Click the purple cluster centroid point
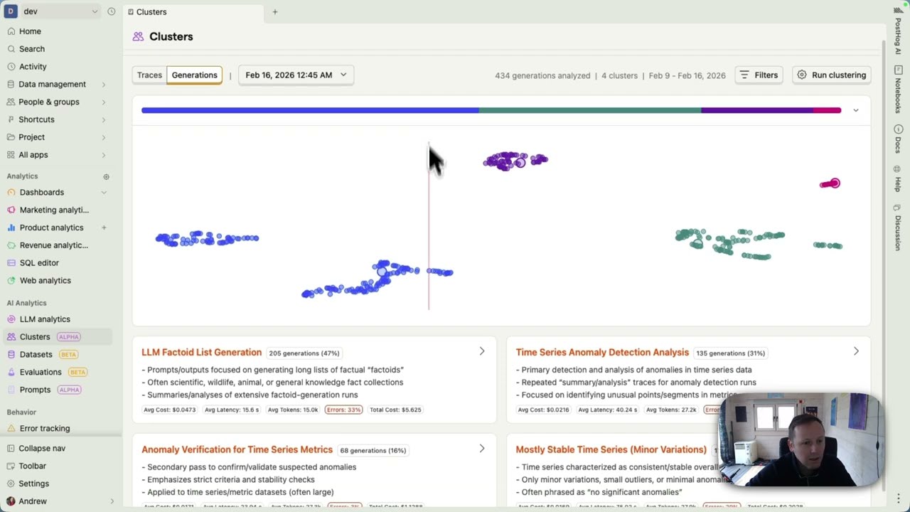Image resolution: width=910 pixels, height=512 pixels. [520, 163]
